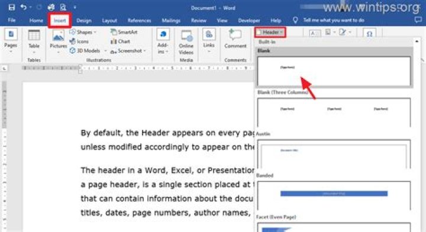Open the Comments pane icon at top right

point(418,20)
